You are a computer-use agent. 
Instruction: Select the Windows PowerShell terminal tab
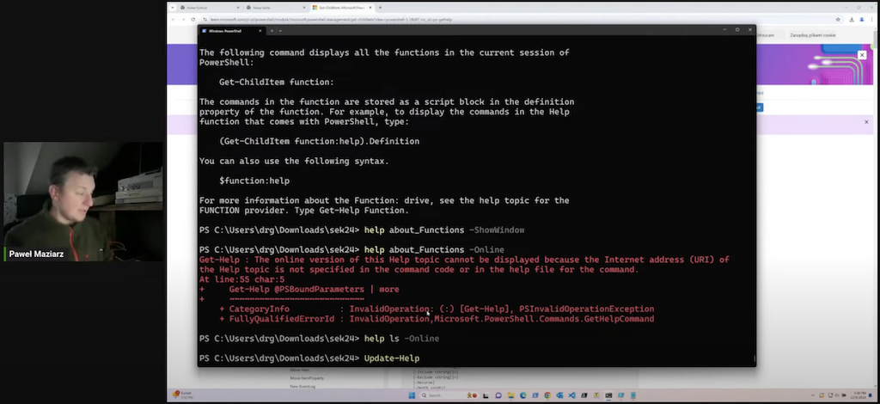pyautogui.click(x=228, y=30)
